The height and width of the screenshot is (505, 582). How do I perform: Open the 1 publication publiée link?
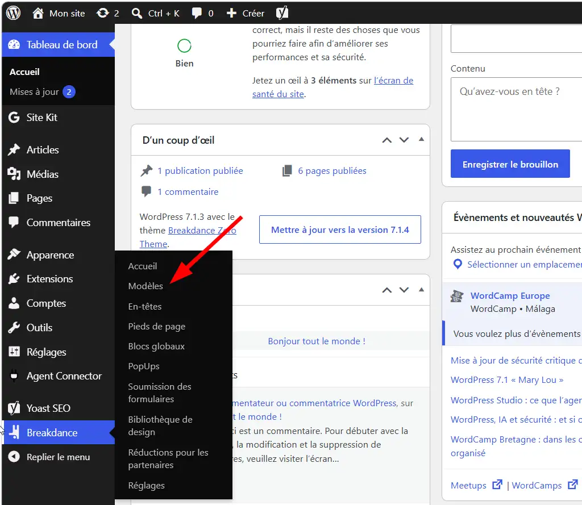(200, 170)
